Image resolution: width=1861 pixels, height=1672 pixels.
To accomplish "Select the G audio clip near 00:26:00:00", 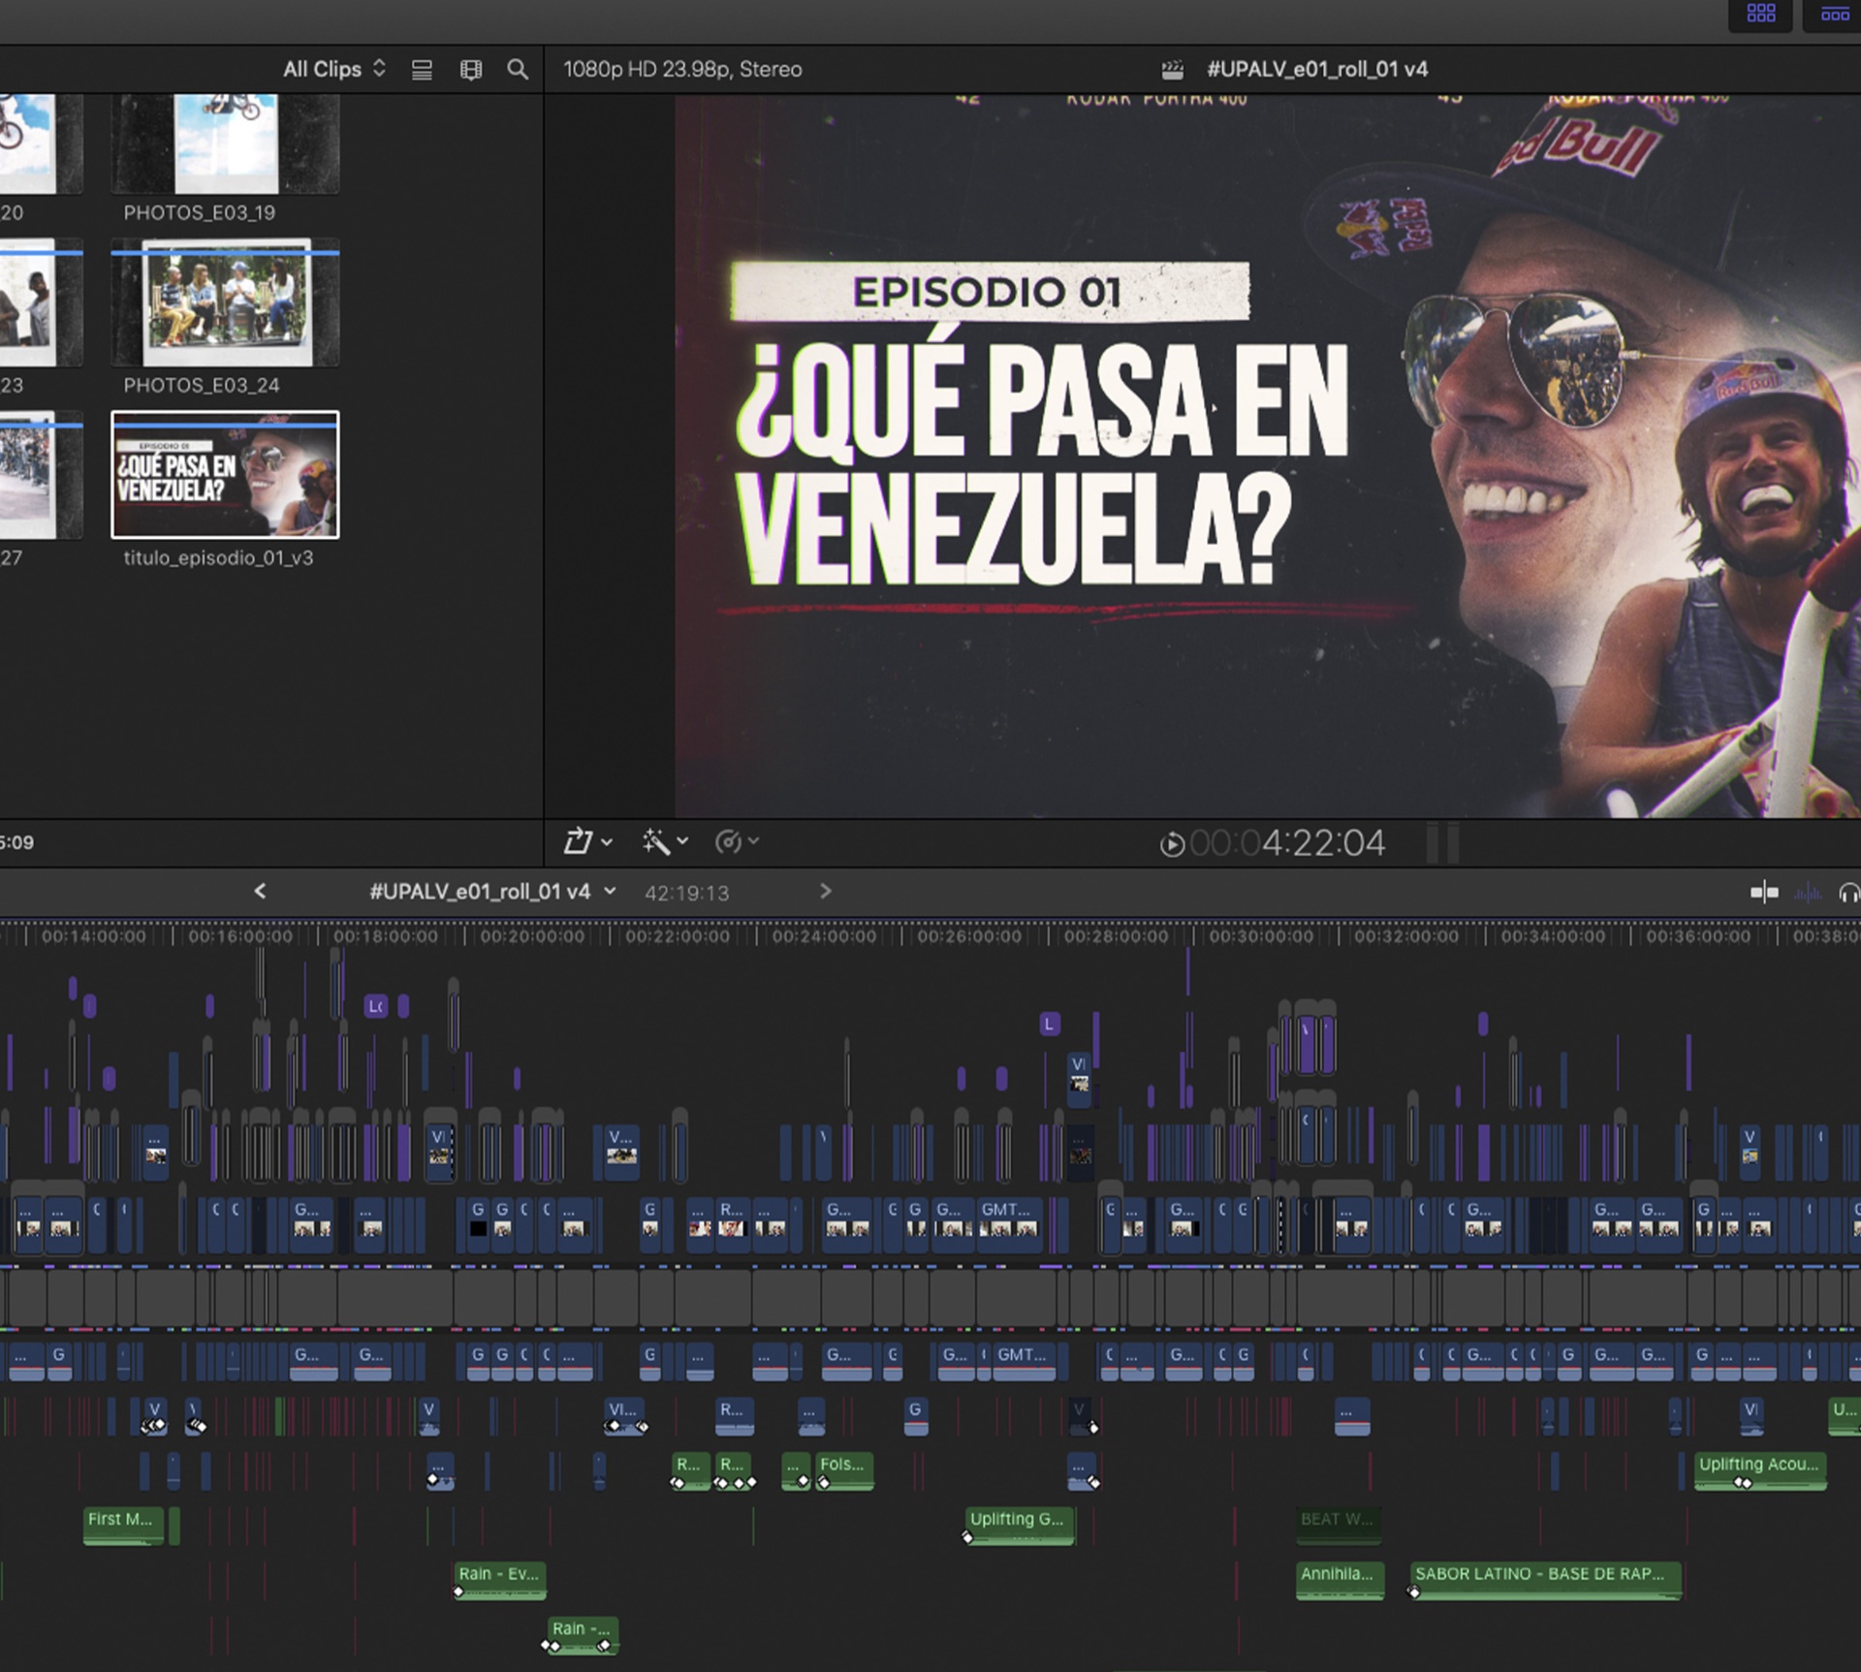I will (x=915, y=1416).
